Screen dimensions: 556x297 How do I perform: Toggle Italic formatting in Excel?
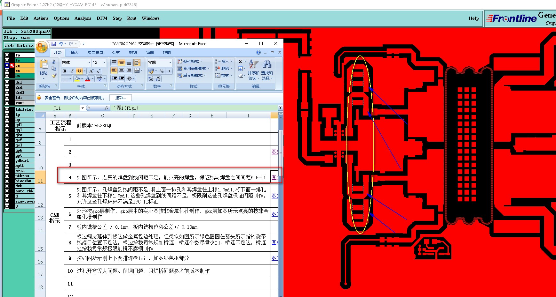coord(72,71)
